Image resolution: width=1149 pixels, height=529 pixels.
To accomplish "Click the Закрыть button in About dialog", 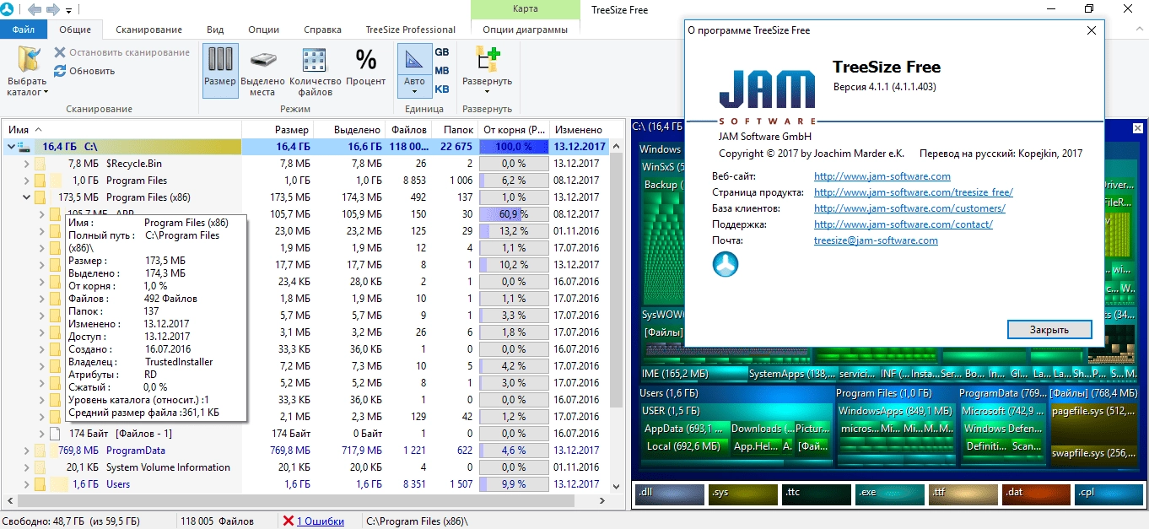I will (x=1049, y=330).
